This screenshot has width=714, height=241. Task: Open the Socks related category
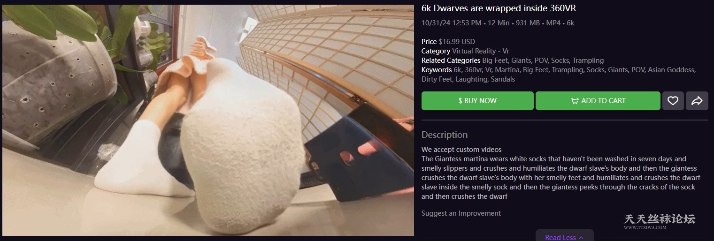pyautogui.click(x=560, y=60)
